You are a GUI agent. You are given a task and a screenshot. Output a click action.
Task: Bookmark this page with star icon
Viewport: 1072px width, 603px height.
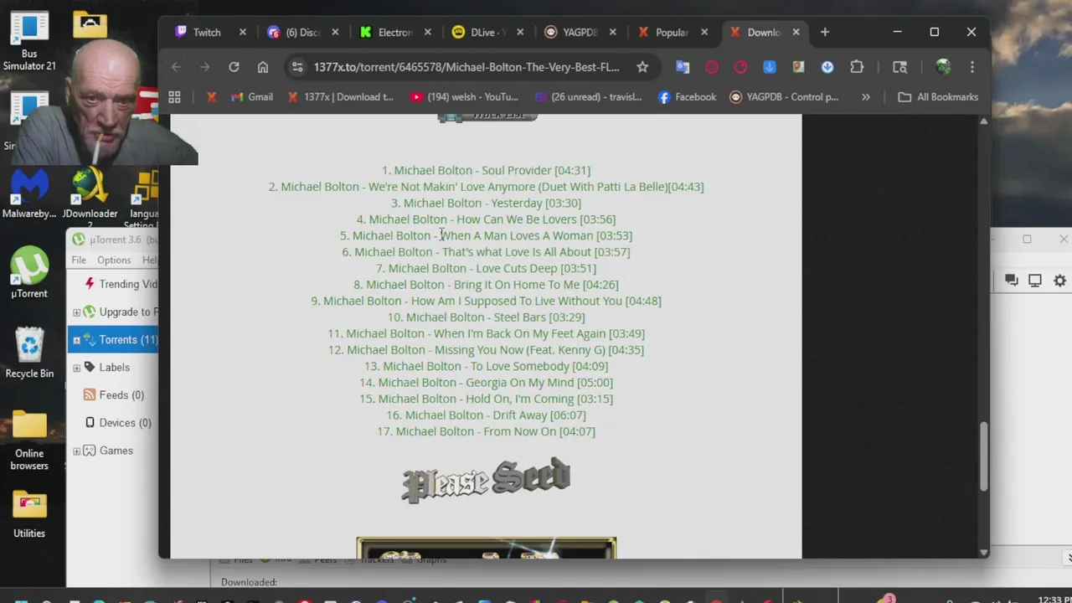click(642, 67)
